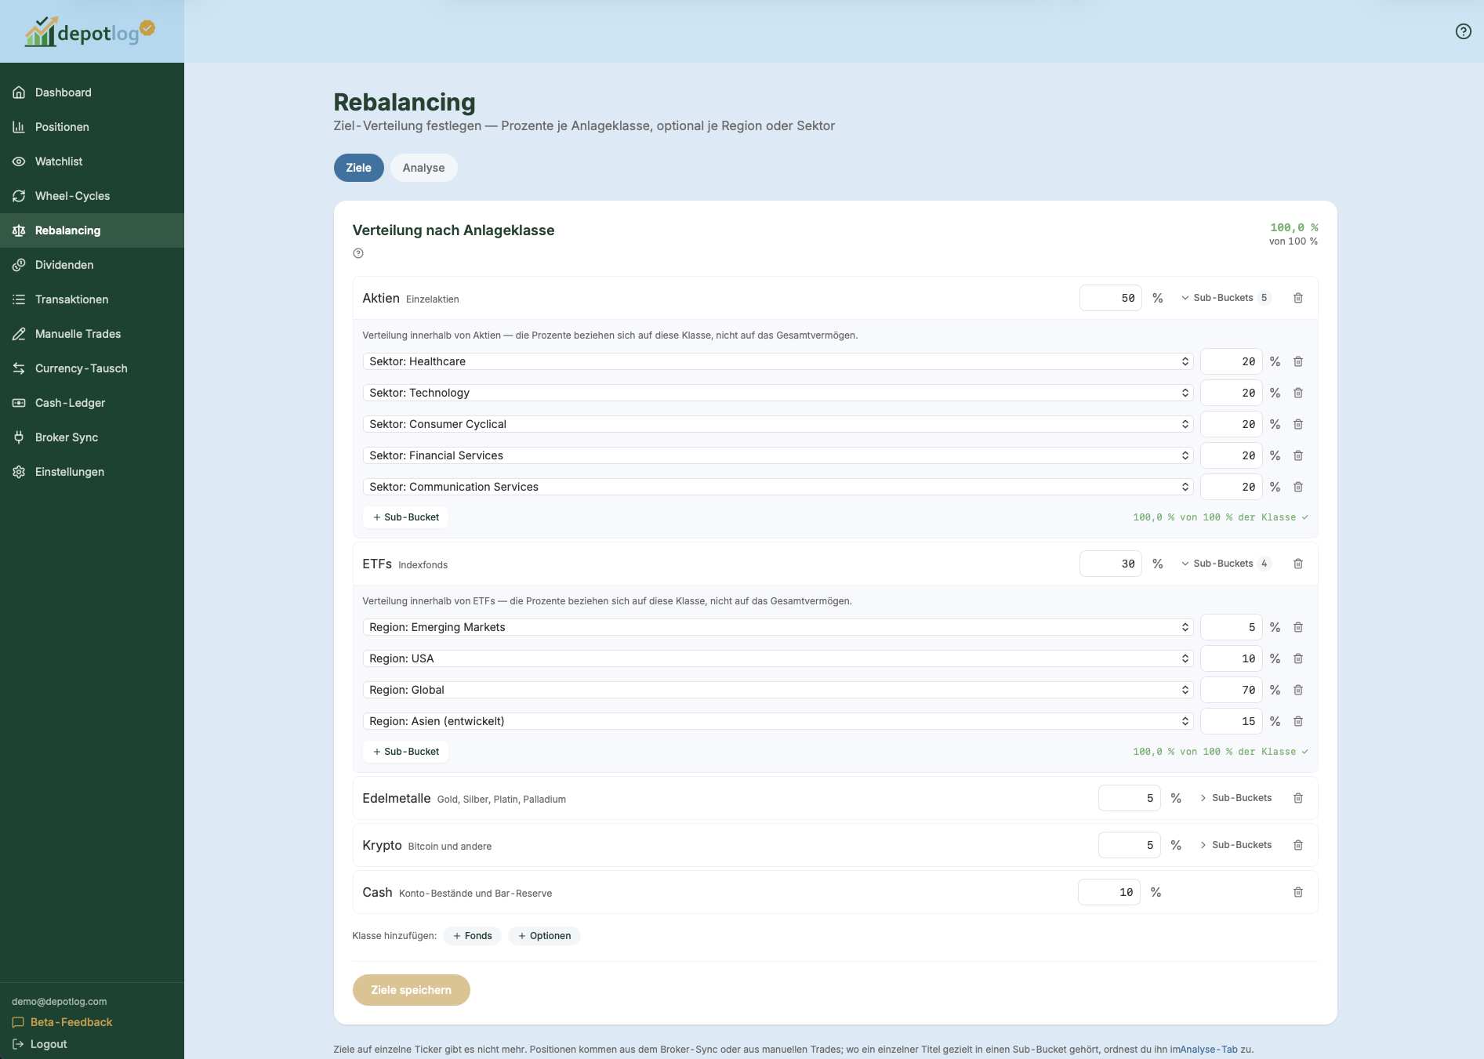The image size is (1484, 1059).
Task: Delete the Cash class row
Action: pyautogui.click(x=1298, y=892)
